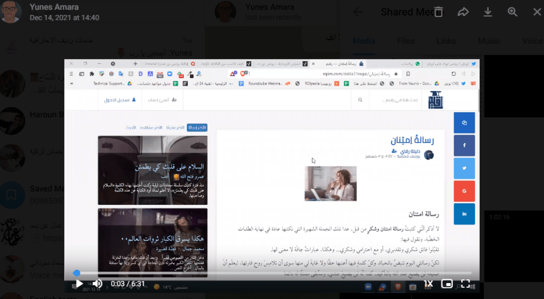Toggle fullscreen video mode

(465, 284)
